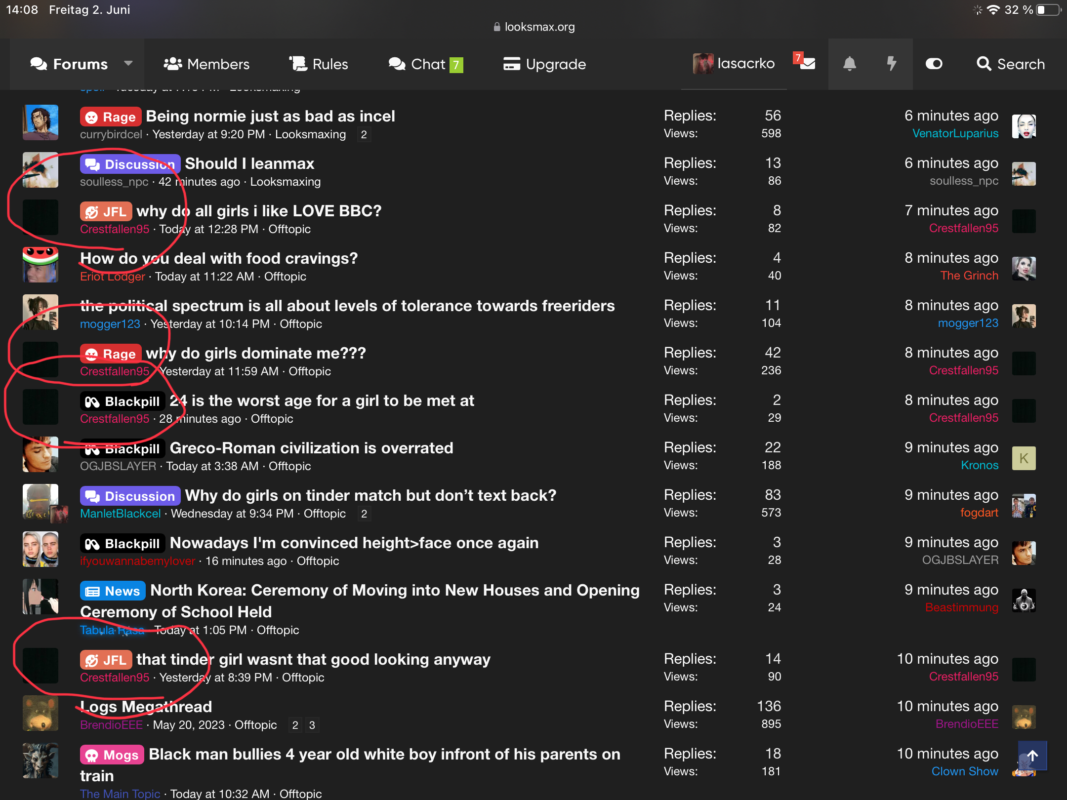Open Kronos profile link

pos(980,465)
